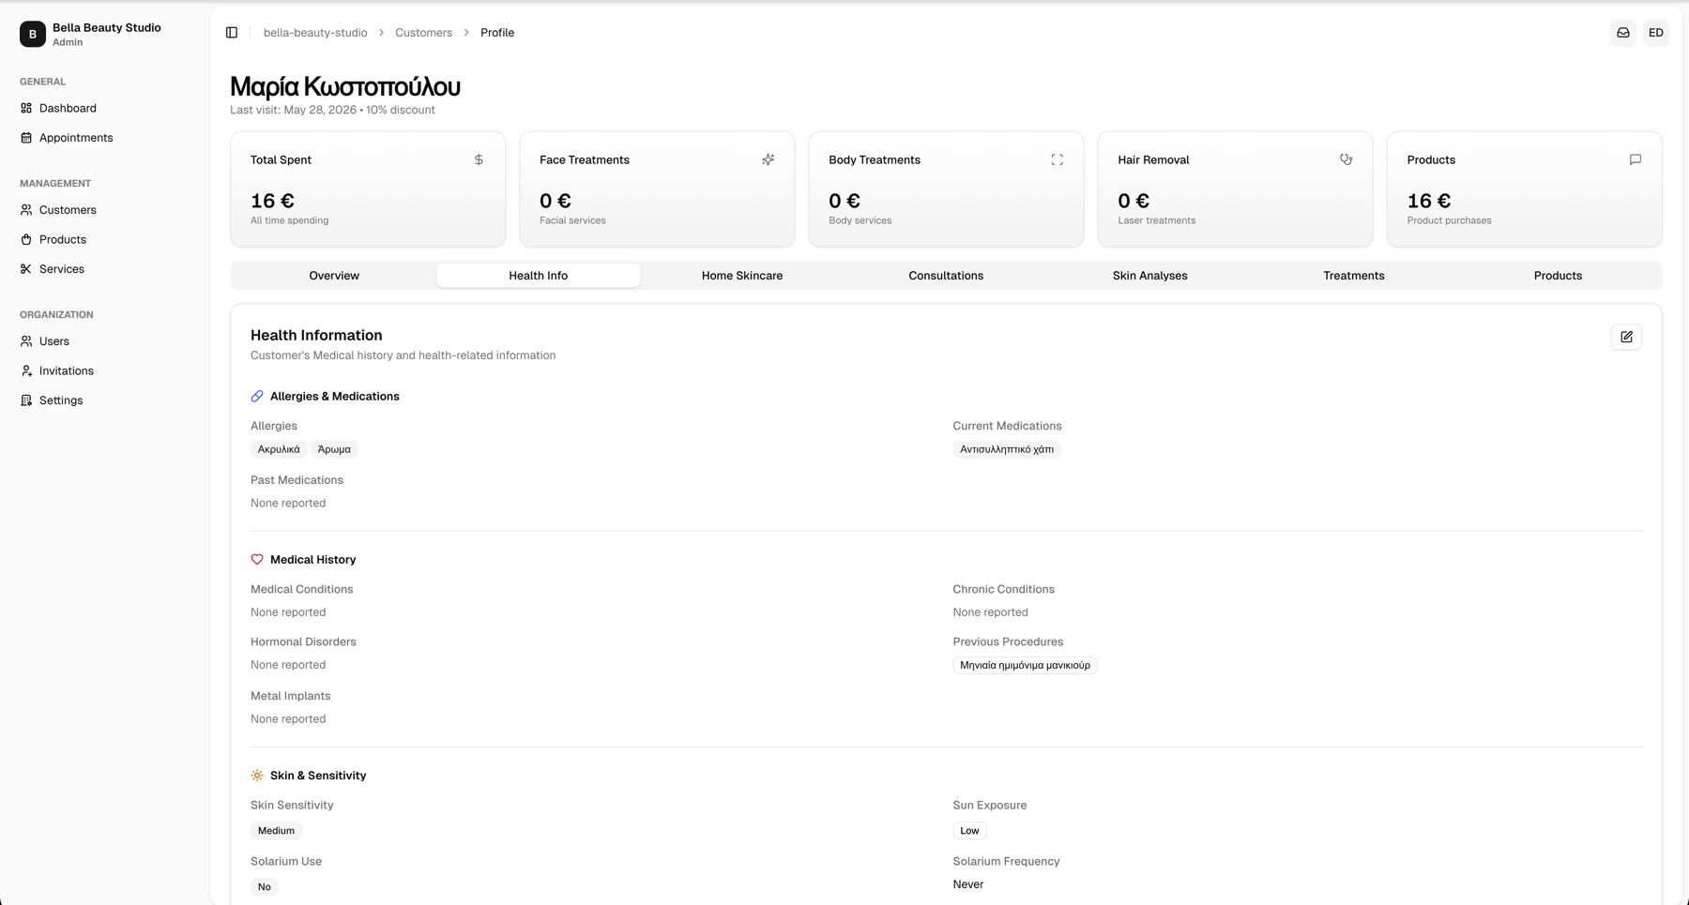Click the sun icon beside Skin & Sensitivity
The height and width of the screenshot is (905, 1689).
point(257,776)
